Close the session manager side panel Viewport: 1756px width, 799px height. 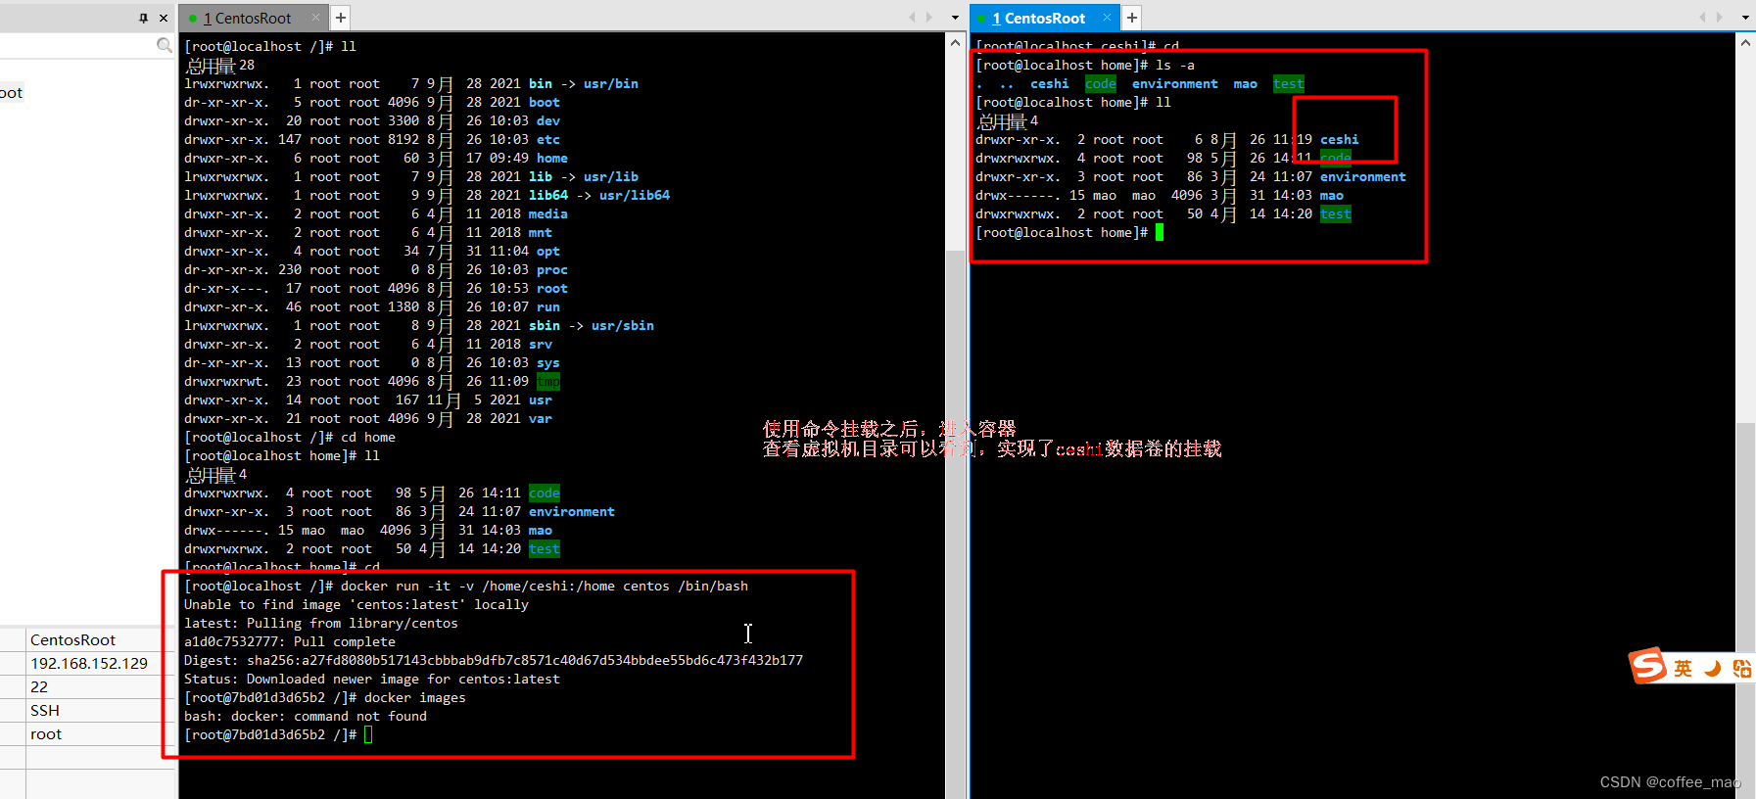pyautogui.click(x=164, y=18)
